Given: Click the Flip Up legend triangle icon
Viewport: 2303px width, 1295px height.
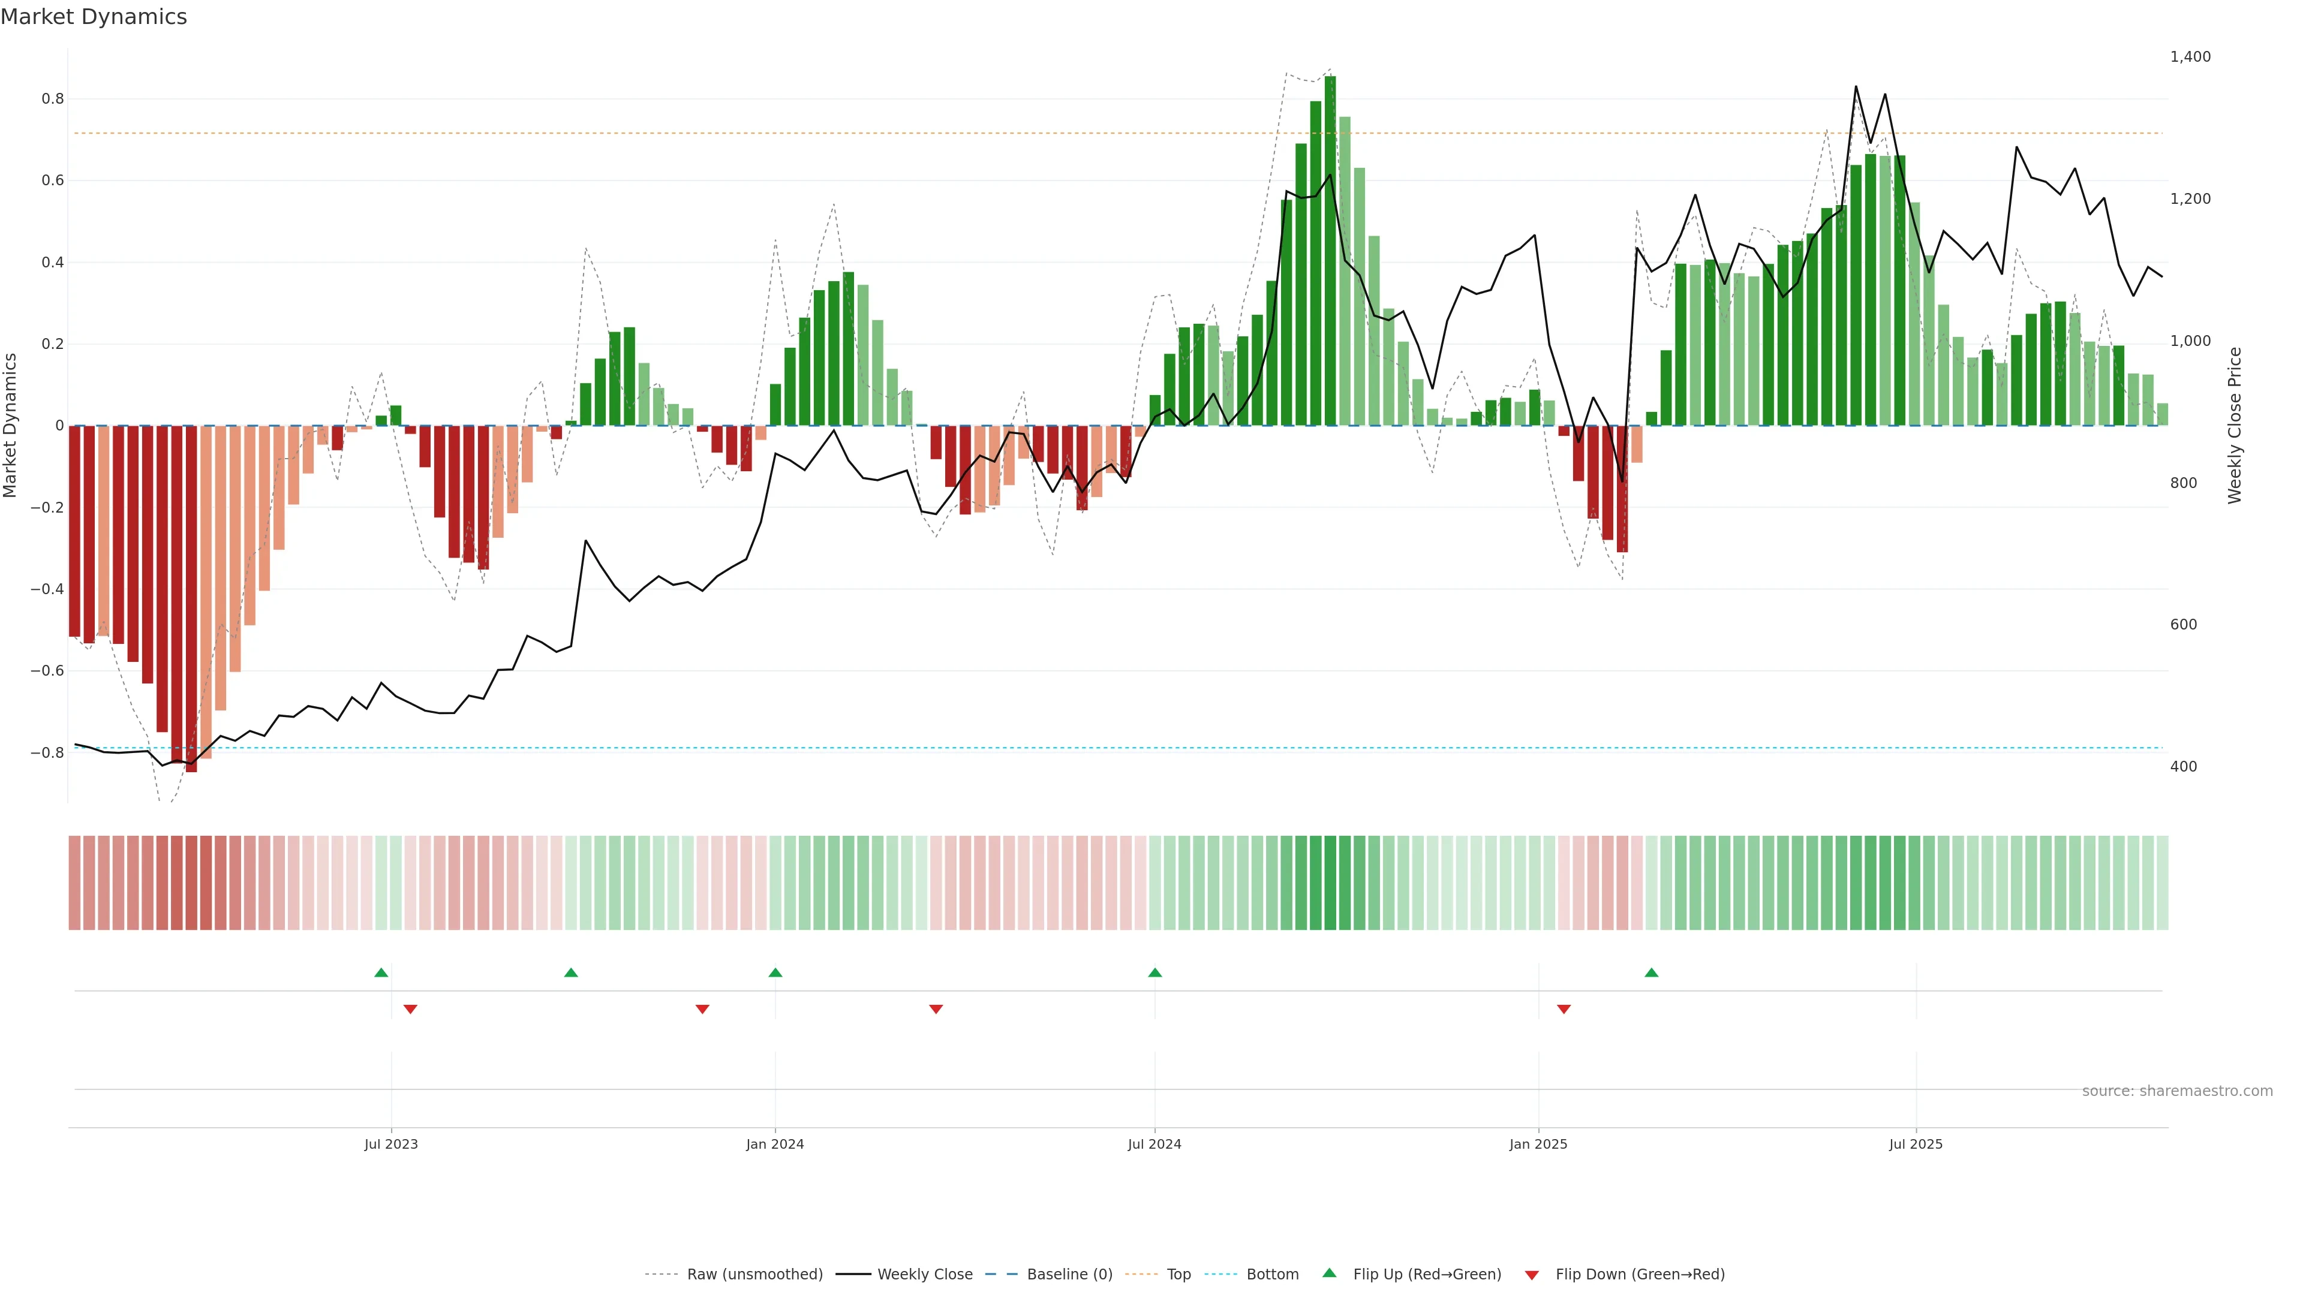Looking at the screenshot, I should (x=1330, y=1273).
